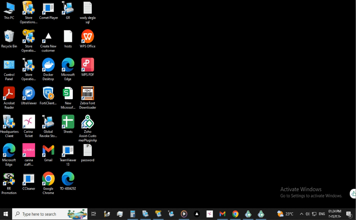Open the Control Panel desktop shortcut

[x=9, y=70]
